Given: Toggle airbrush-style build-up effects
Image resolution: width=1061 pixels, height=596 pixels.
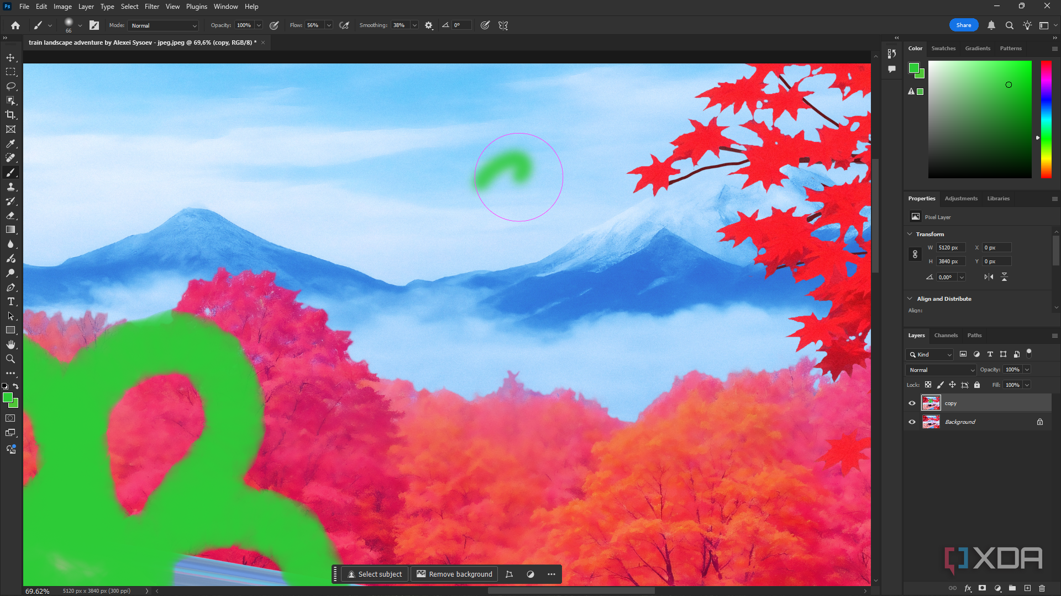Looking at the screenshot, I should point(344,25).
